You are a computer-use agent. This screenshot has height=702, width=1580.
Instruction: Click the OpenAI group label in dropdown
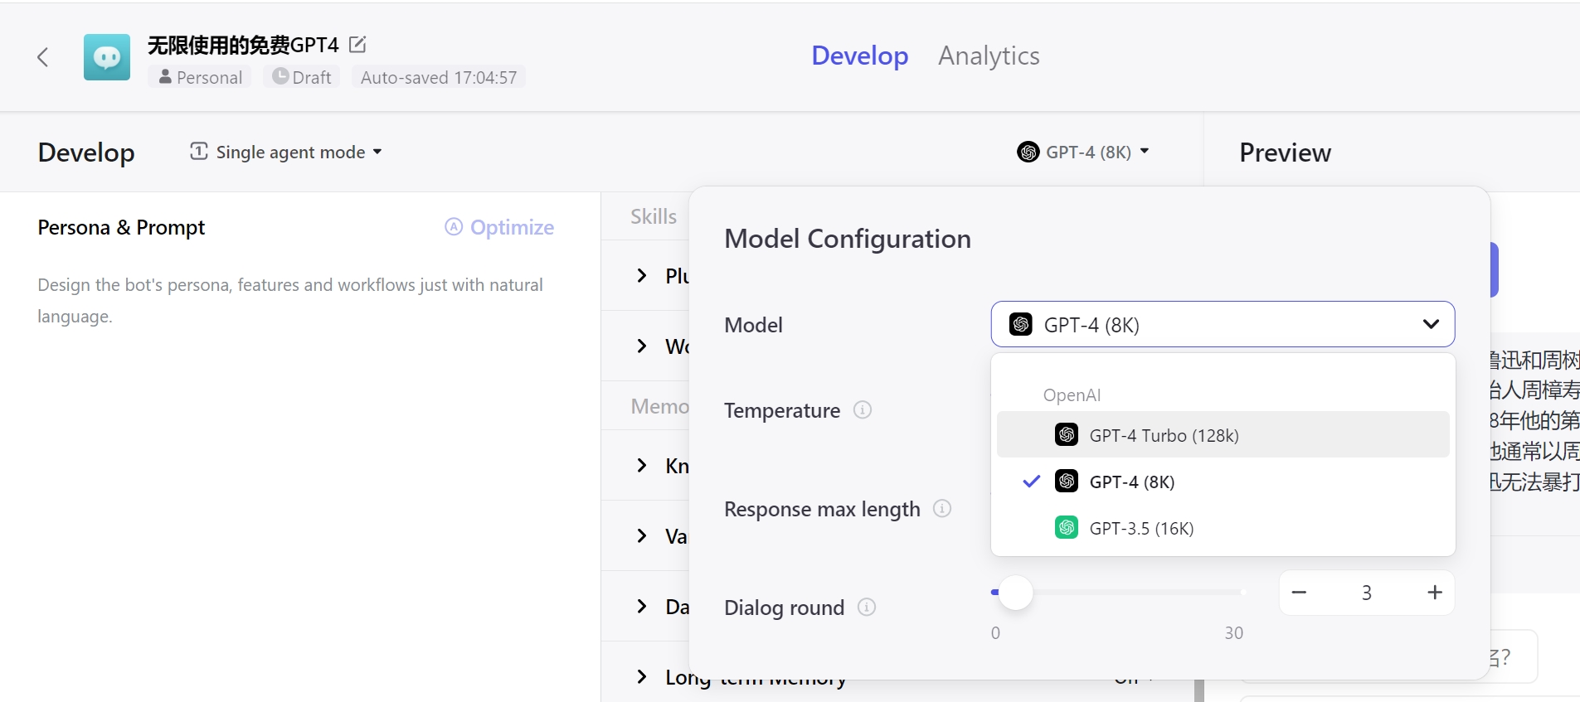pyautogui.click(x=1072, y=395)
